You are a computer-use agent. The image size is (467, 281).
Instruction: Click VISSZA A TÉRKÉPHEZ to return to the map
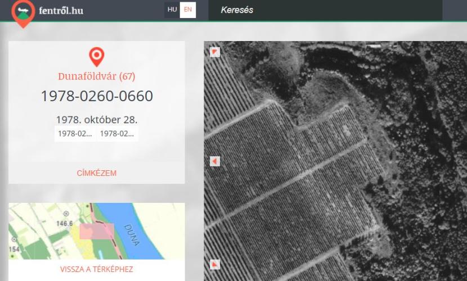(x=97, y=269)
